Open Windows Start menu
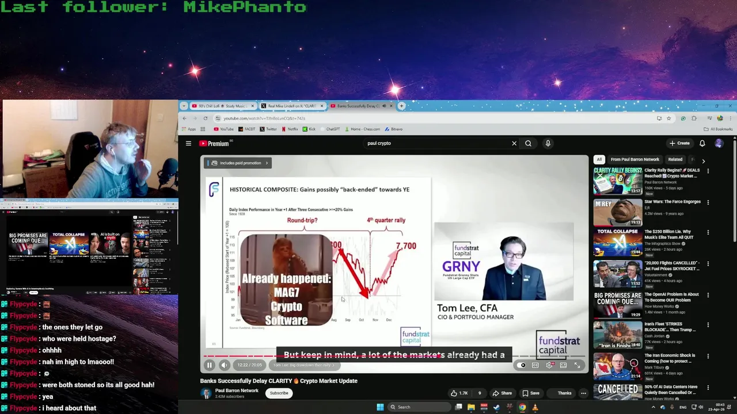 (x=380, y=407)
